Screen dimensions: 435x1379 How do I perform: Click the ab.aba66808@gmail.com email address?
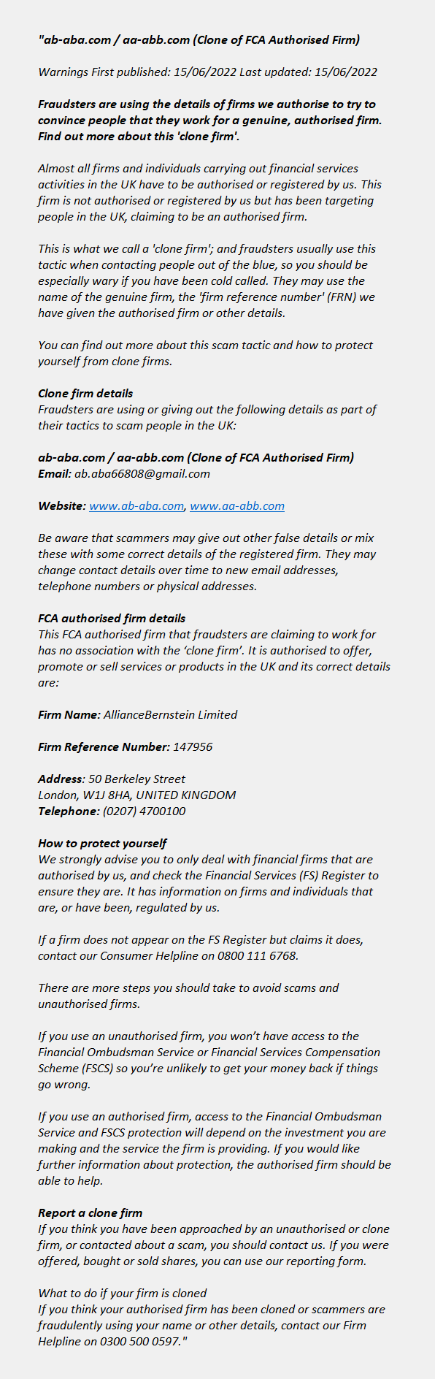pos(142,473)
